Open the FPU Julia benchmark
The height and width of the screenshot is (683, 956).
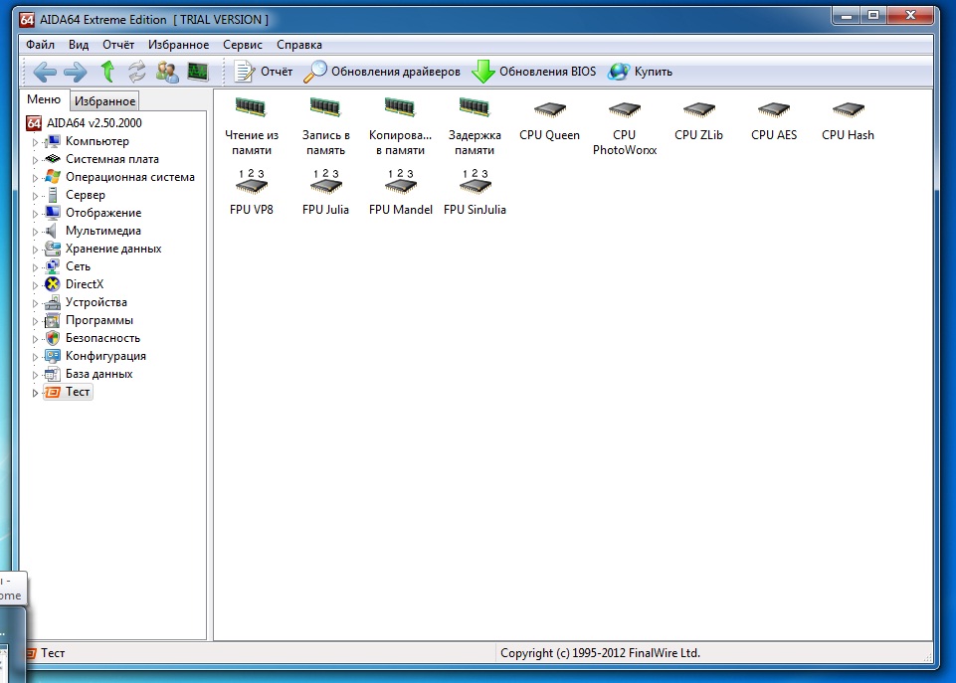coord(325,193)
